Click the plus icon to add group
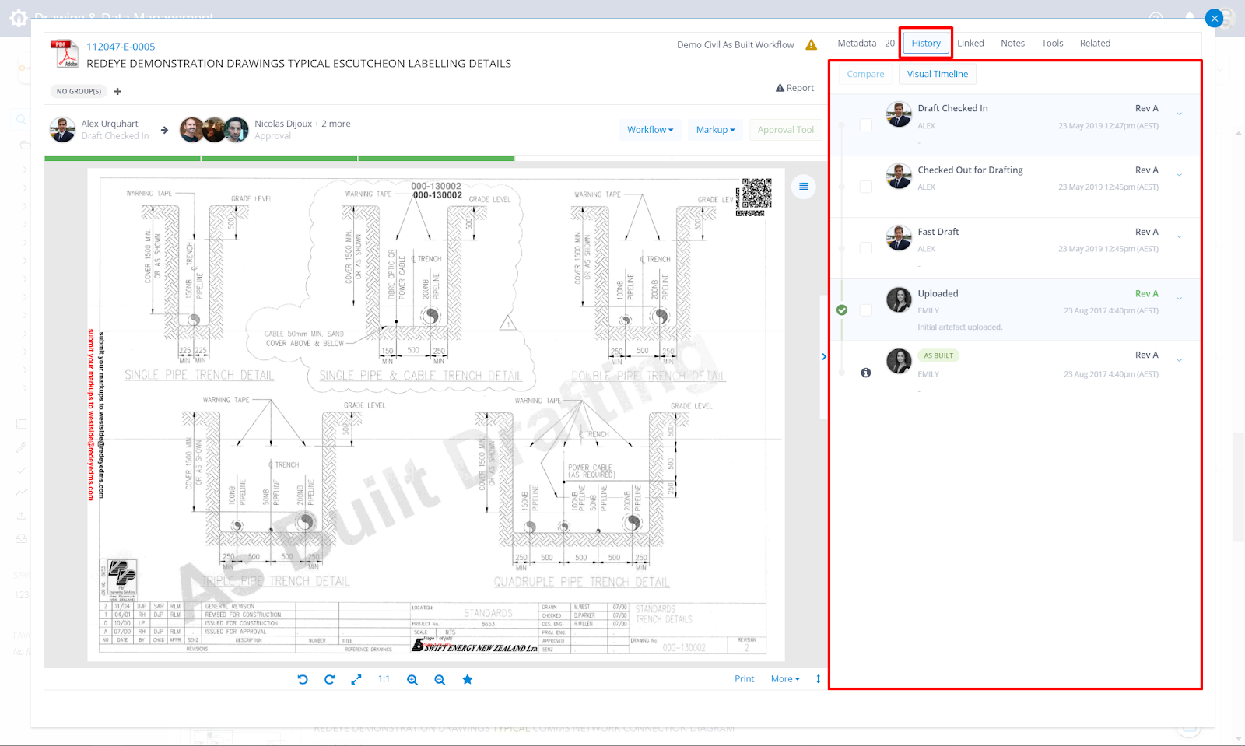1245x746 pixels. click(117, 91)
